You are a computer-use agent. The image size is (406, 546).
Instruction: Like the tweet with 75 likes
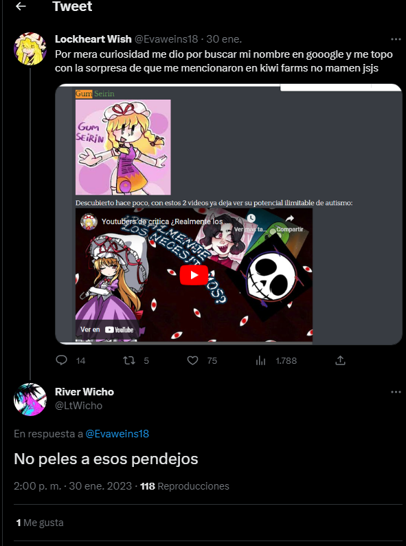[x=192, y=360]
